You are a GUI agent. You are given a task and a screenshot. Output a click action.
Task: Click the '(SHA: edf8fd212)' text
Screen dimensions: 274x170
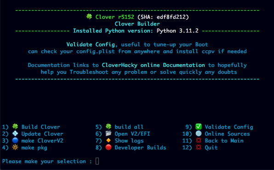click(163, 17)
